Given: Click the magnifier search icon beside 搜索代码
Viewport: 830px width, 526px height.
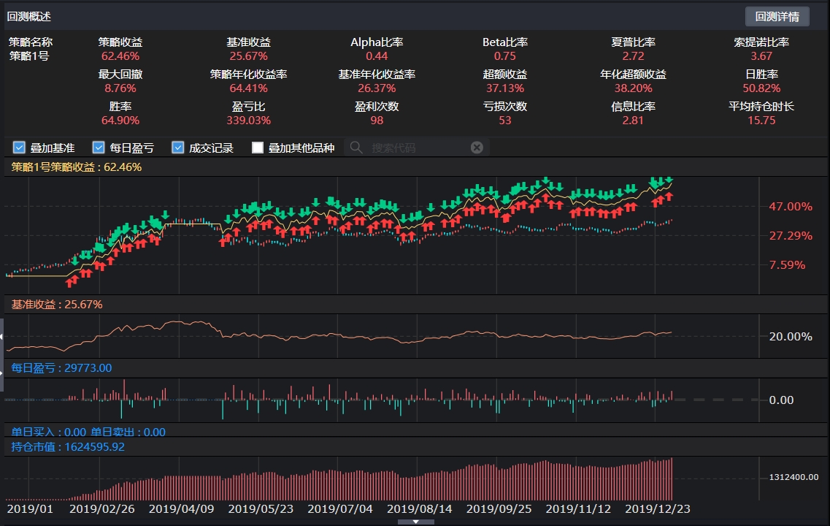Looking at the screenshot, I should (x=356, y=147).
